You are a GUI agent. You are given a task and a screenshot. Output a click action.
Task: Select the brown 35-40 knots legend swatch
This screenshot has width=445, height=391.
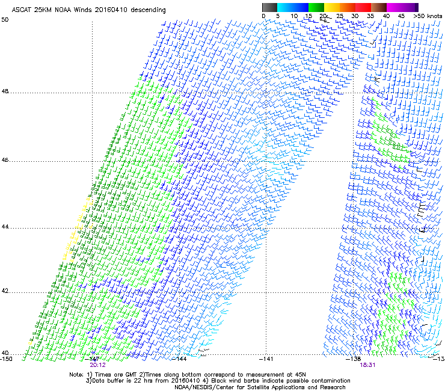coord(379,7)
